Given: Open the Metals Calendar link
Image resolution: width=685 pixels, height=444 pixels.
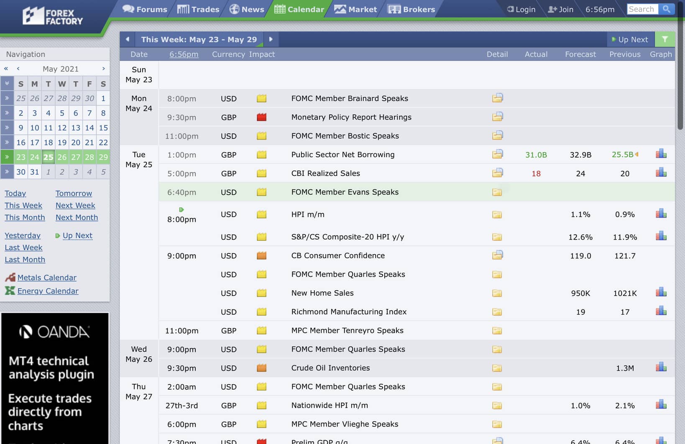Looking at the screenshot, I should 47,278.
